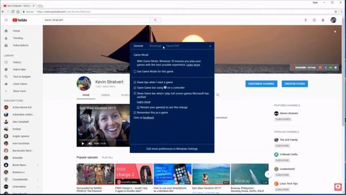Click the browser home icon
Viewport: 346px width, 195px height.
[x=18, y=12]
